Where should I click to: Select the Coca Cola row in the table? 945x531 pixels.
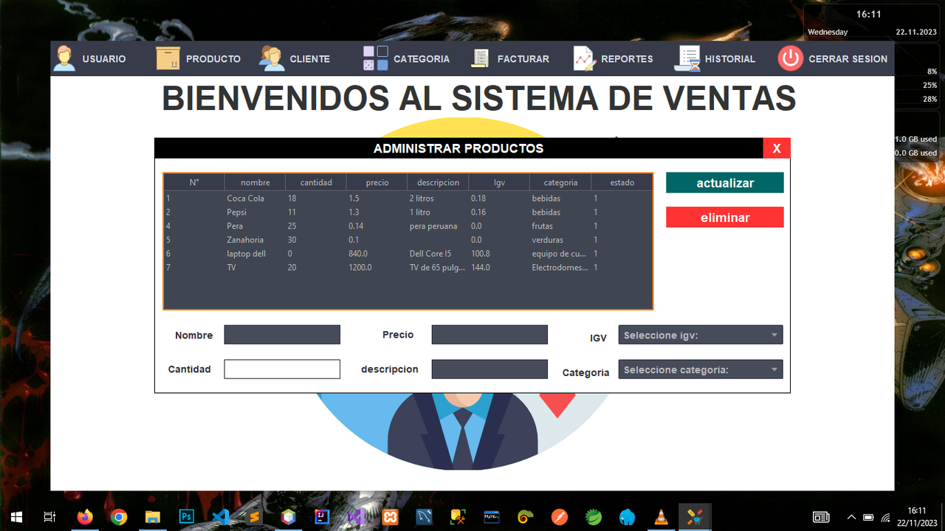click(295, 198)
